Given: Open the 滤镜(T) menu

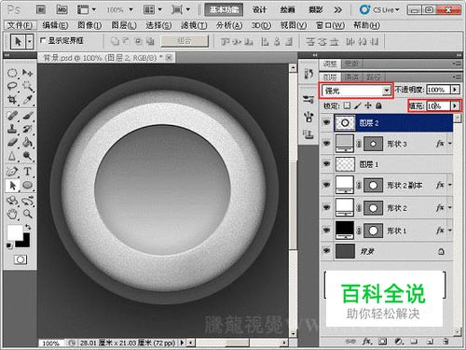Looking at the screenshot, I should (194, 25).
